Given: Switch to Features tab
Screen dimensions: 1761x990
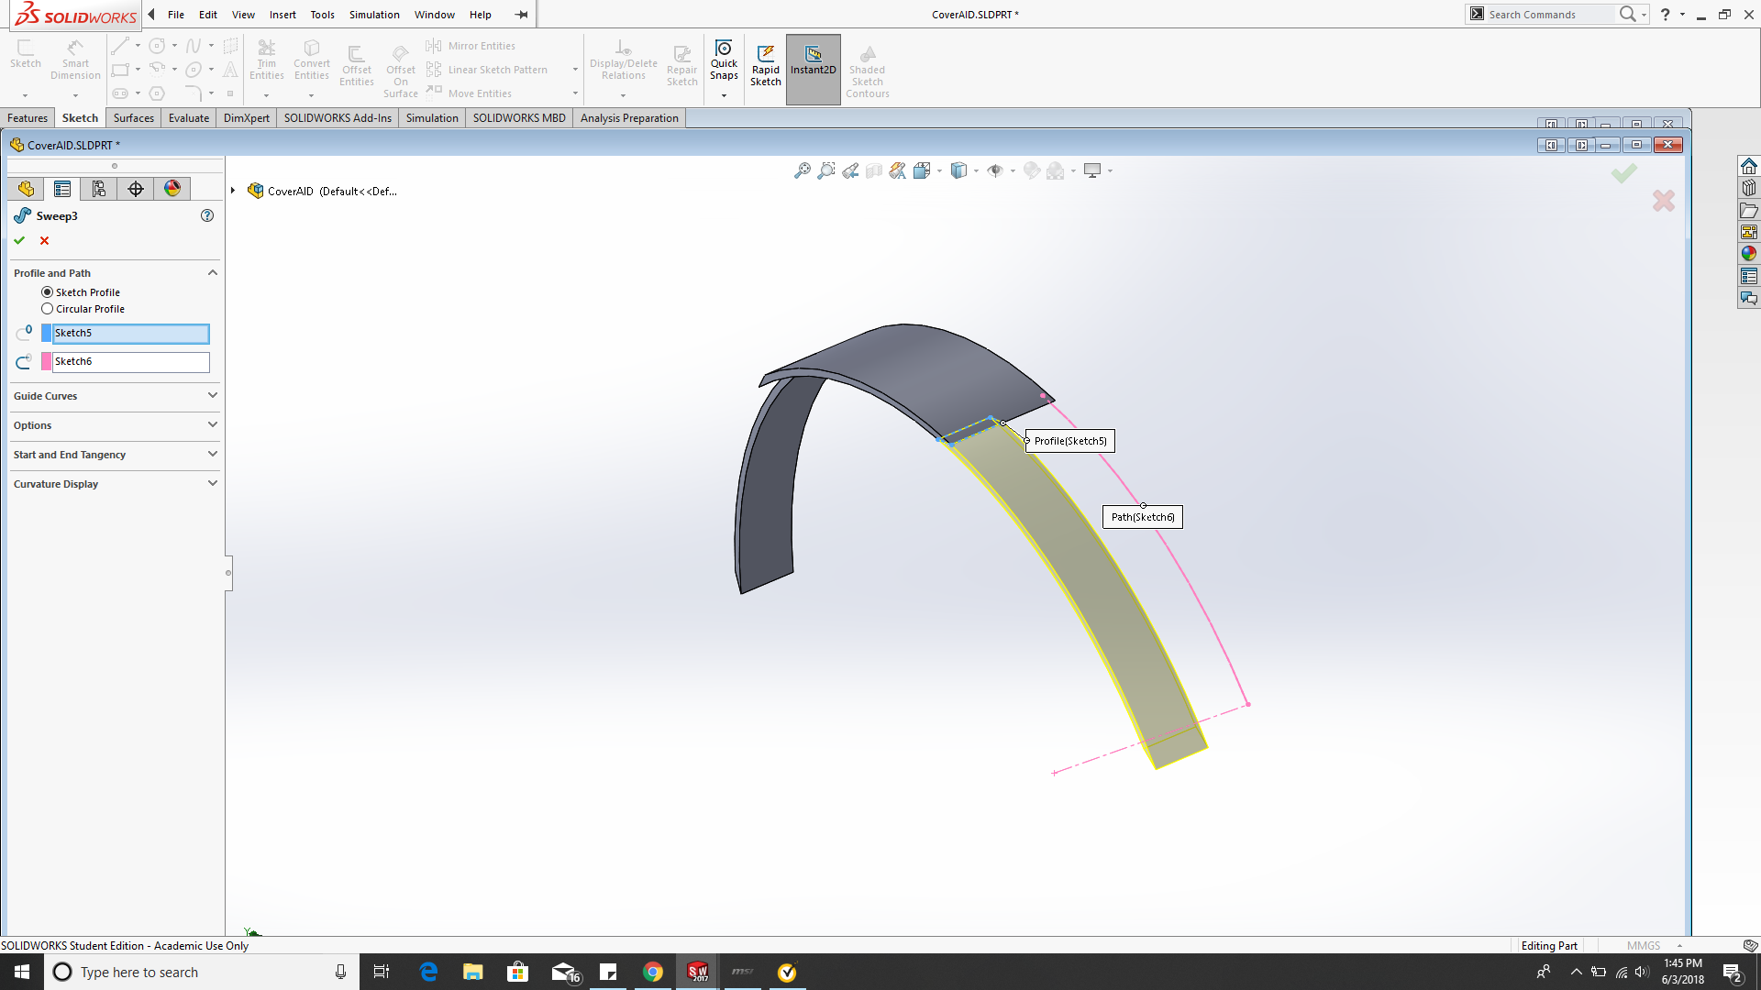Looking at the screenshot, I should 28,118.
